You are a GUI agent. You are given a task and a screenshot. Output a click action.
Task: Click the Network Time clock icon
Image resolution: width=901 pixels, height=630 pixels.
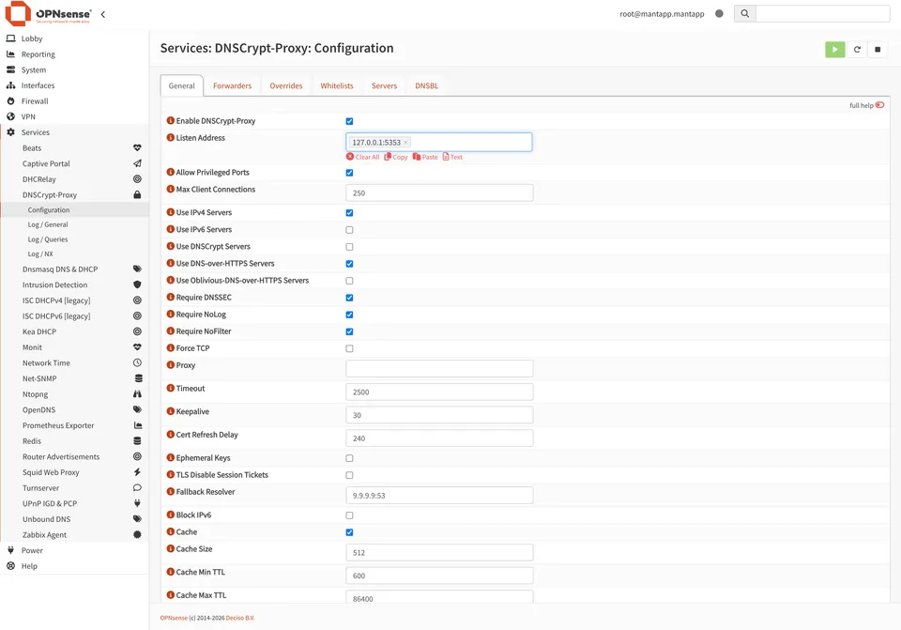tap(137, 362)
